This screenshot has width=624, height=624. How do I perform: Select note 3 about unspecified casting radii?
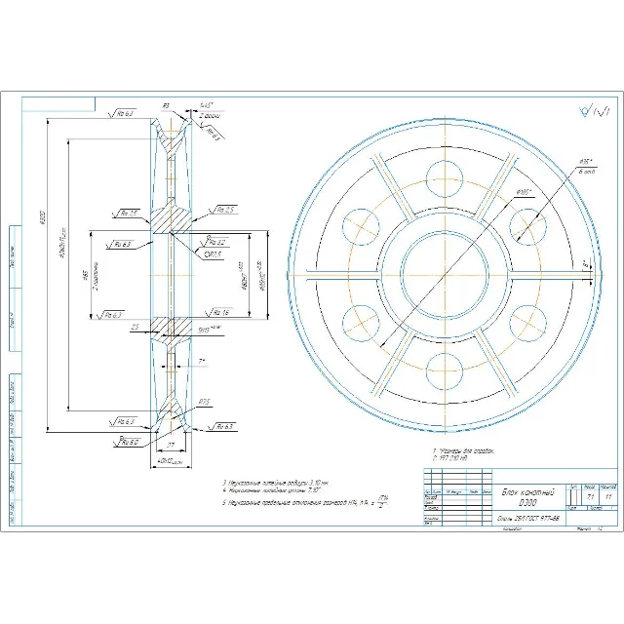[x=275, y=483]
